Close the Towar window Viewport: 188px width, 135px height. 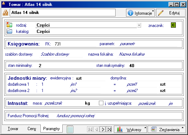click(183, 5)
